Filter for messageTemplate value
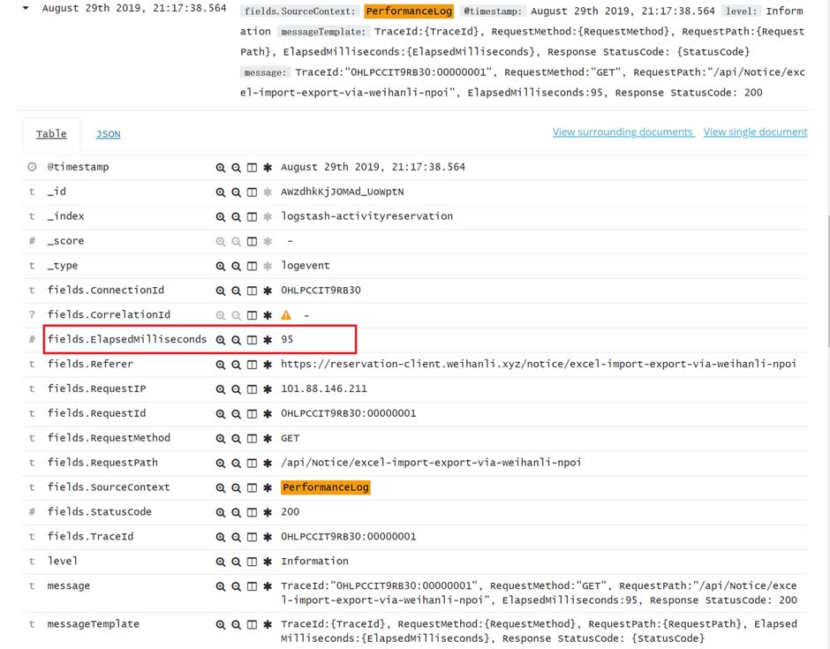This screenshot has width=830, height=649. tap(220, 624)
